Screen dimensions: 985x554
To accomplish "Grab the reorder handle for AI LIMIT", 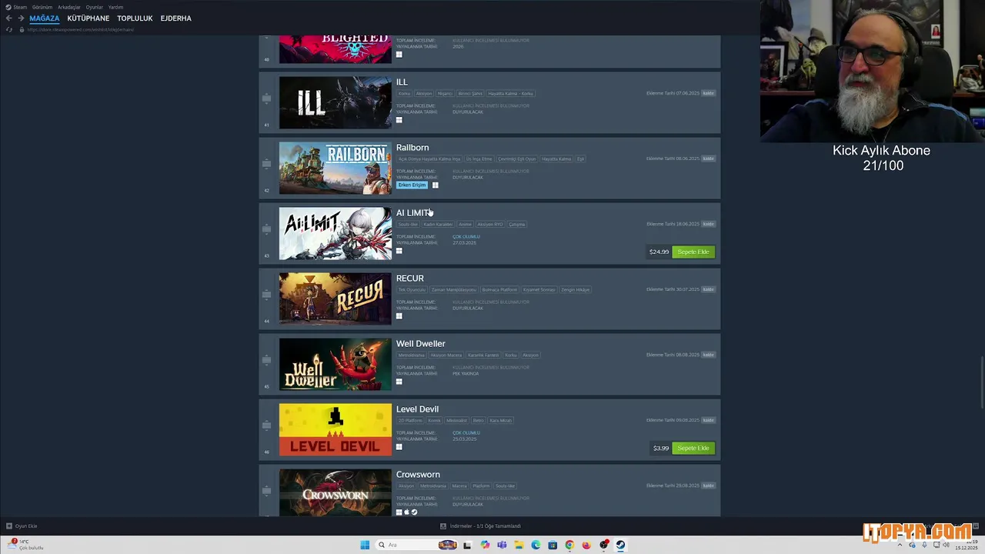I will click(266, 229).
